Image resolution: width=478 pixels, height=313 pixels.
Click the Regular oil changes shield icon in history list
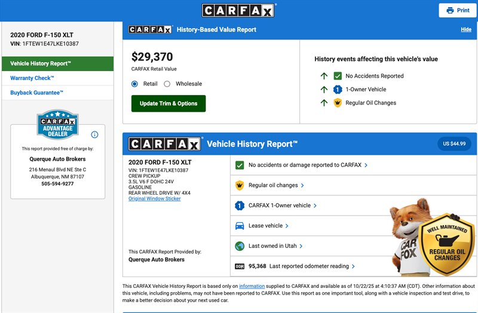(x=240, y=185)
